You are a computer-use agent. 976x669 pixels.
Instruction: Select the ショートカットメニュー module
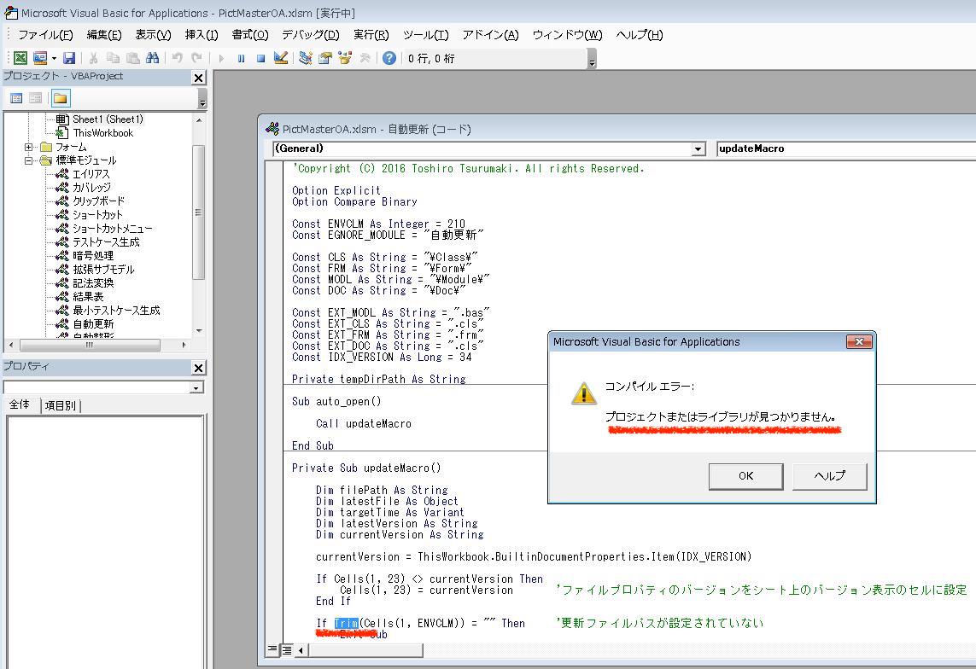click(x=112, y=229)
